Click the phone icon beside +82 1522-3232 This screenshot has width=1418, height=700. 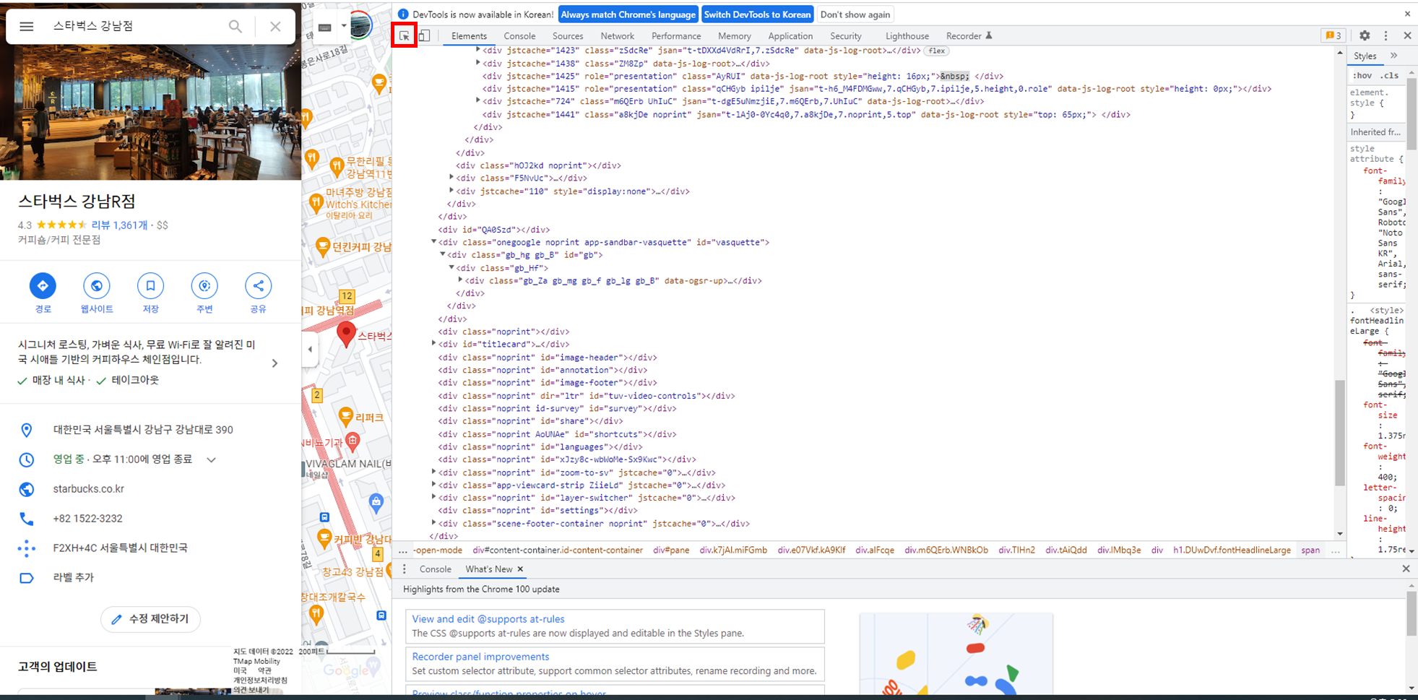click(27, 519)
